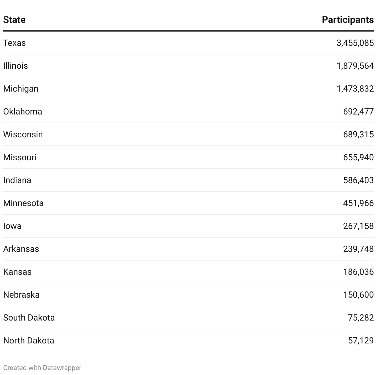Select the Wisconsin state name
The height and width of the screenshot is (375, 377).
point(23,134)
